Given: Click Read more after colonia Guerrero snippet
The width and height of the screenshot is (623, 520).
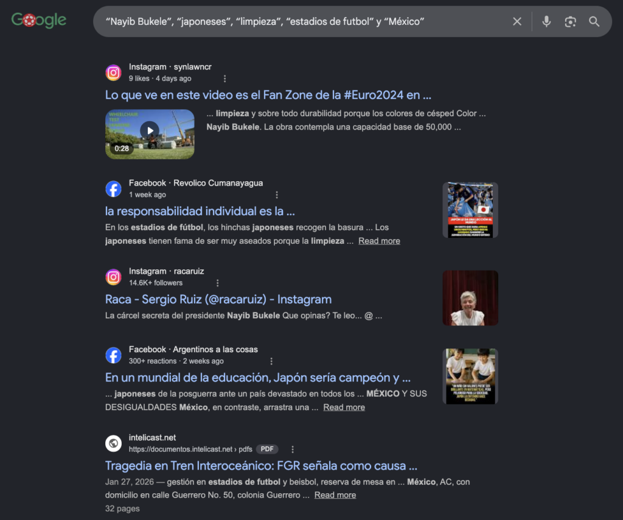Looking at the screenshot, I should (x=335, y=495).
